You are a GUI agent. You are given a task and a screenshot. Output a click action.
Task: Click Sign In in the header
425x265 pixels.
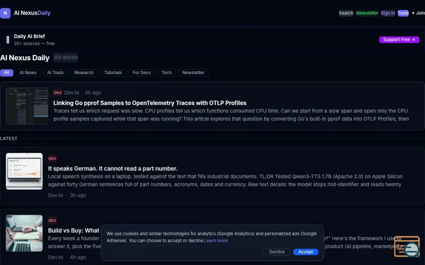[388, 13]
